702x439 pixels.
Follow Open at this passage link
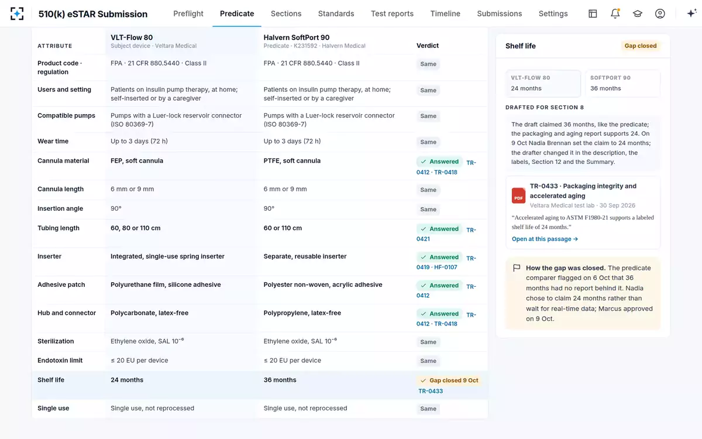tap(545, 239)
